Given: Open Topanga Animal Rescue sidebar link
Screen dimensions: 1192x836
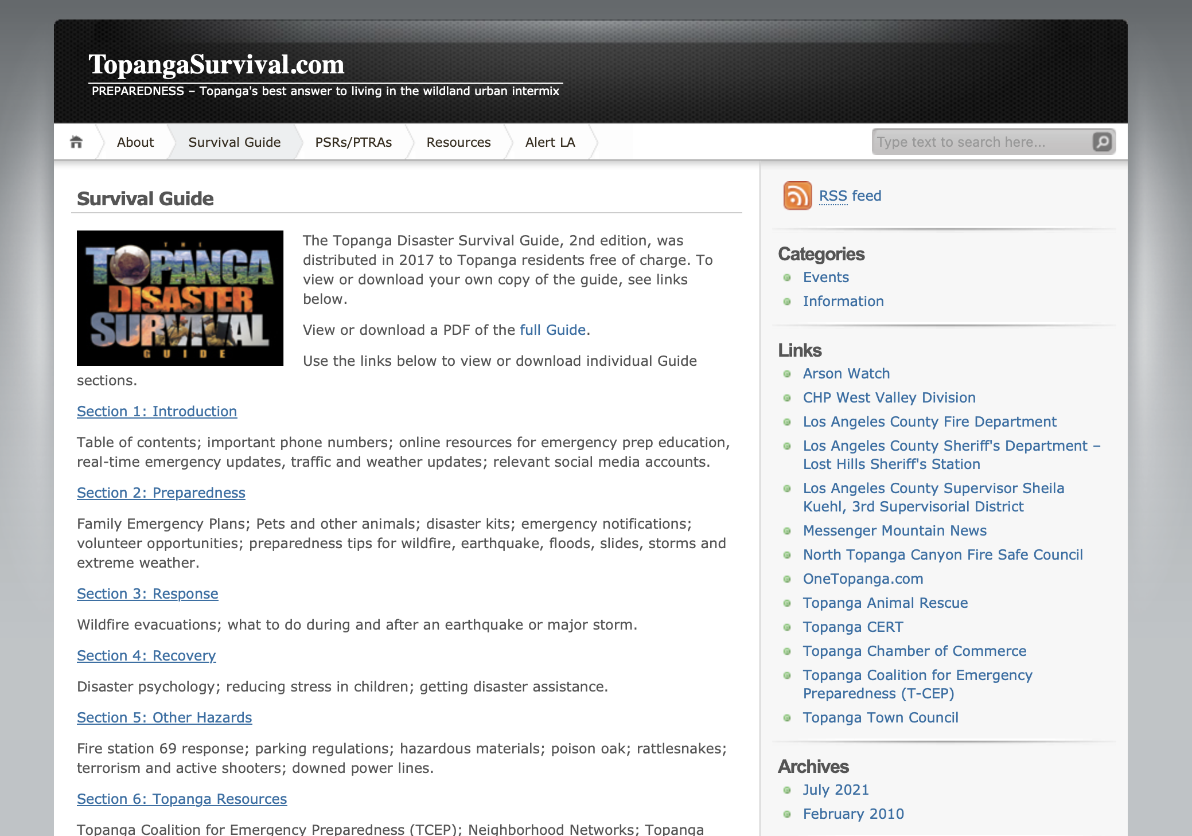Looking at the screenshot, I should [885, 603].
